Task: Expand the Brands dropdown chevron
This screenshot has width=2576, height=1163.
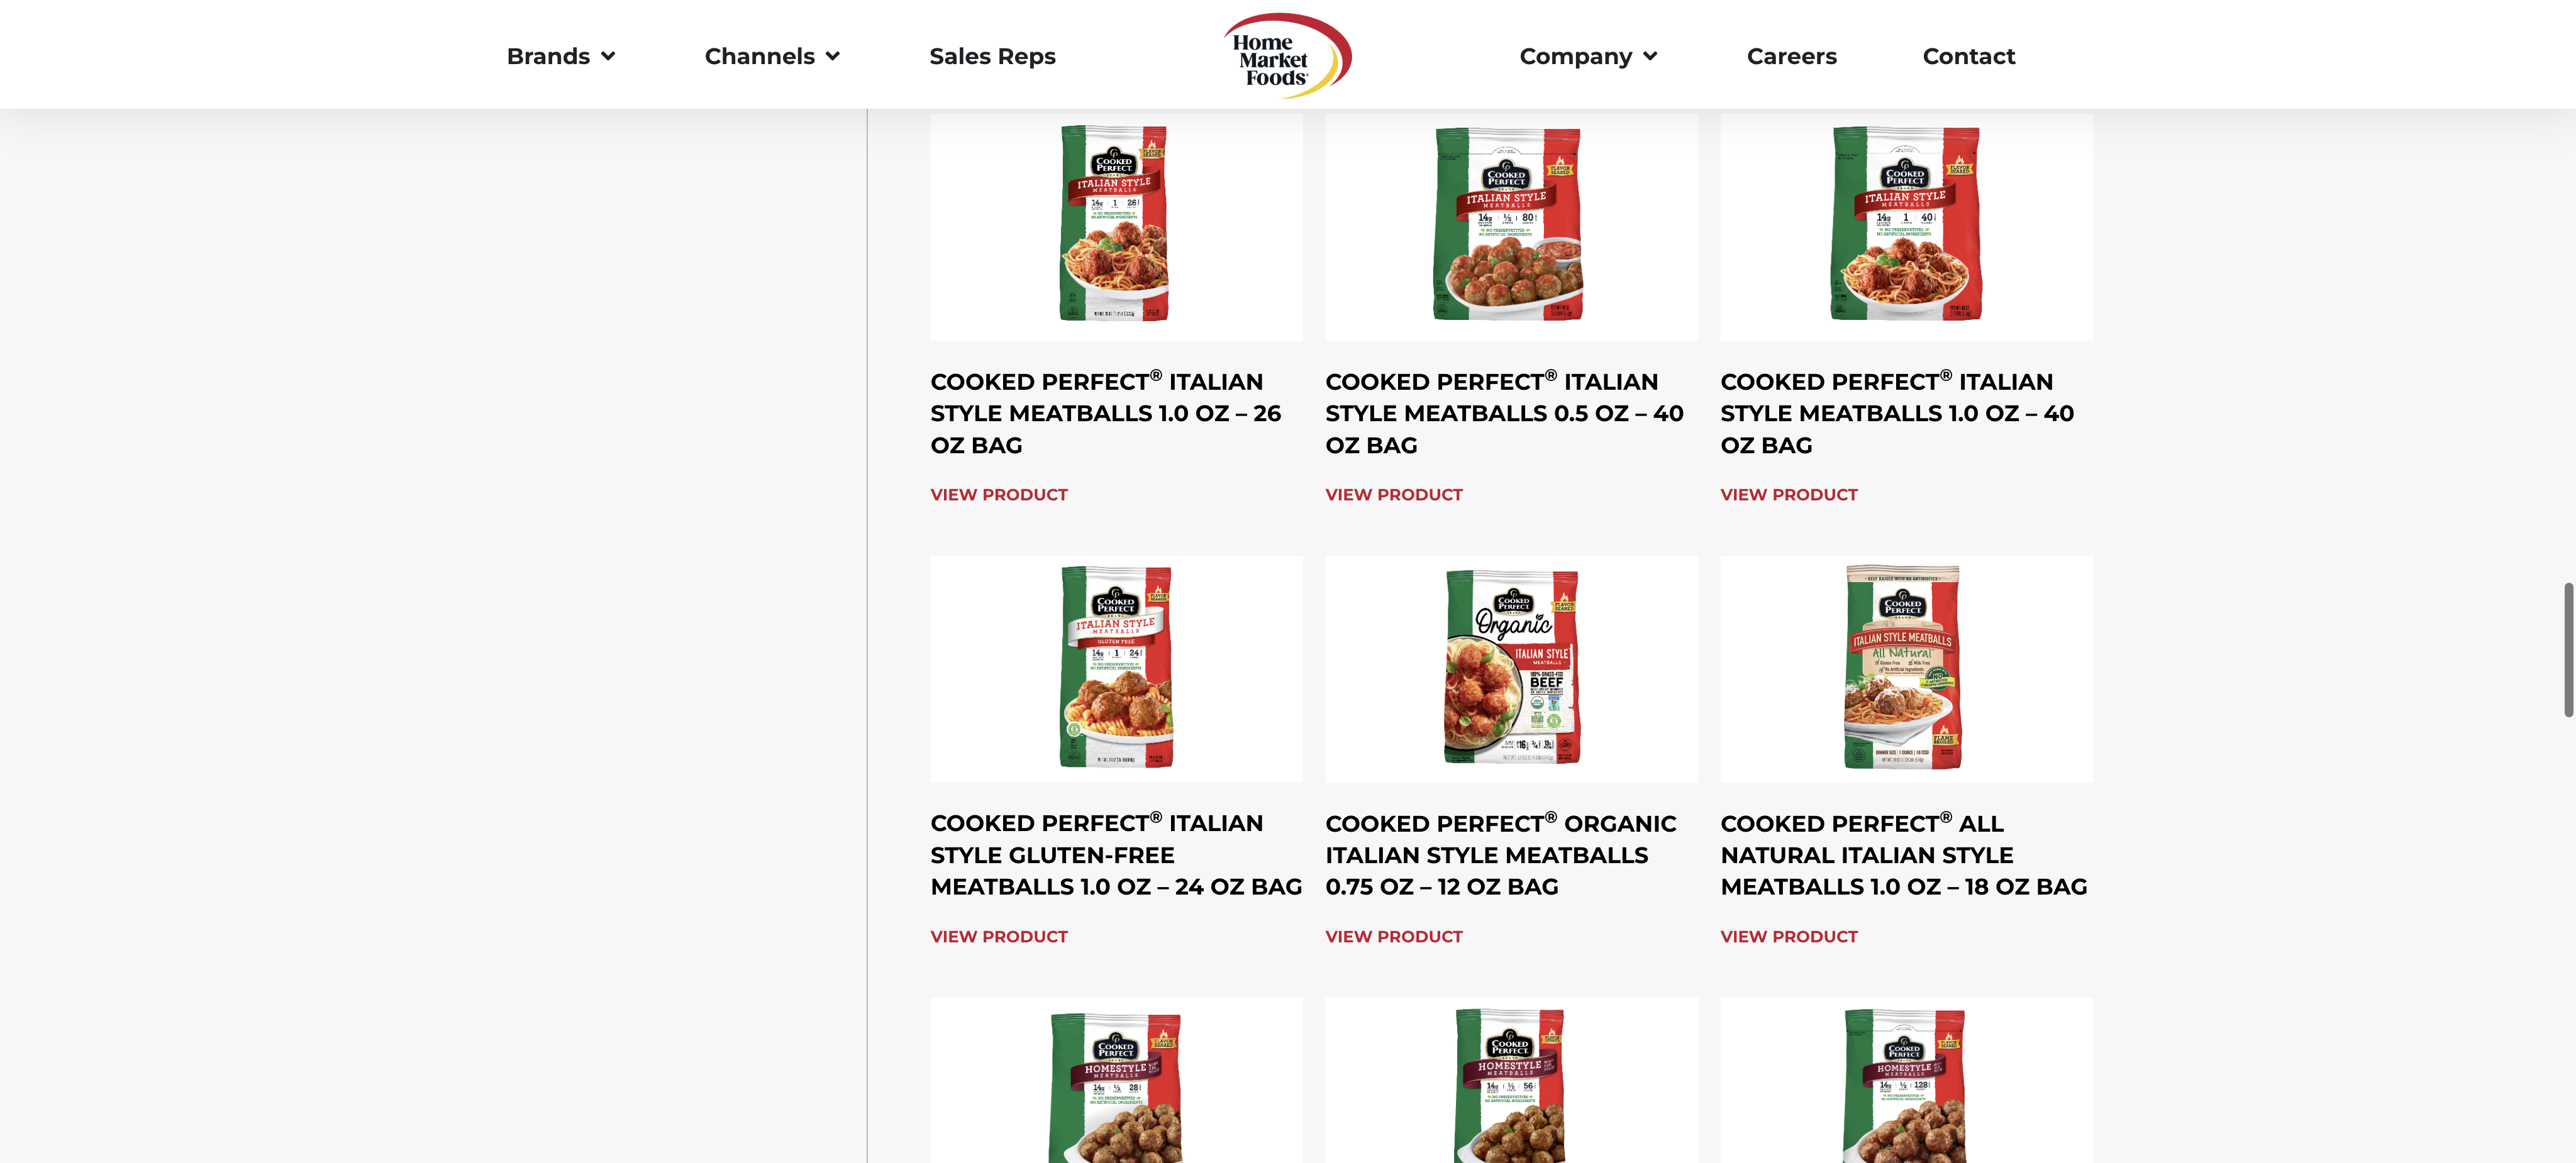Action: coord(608,57)
